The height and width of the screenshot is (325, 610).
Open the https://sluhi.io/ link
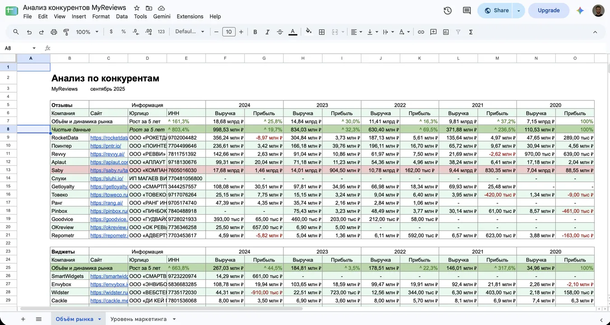[107, 179]
